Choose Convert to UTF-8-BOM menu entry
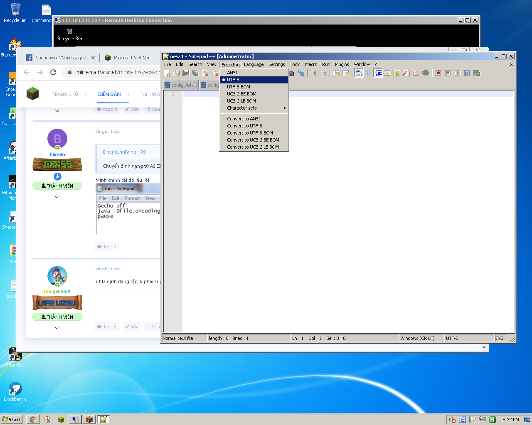The width and height of the screenshot is (532, 425). click(250, 133)
